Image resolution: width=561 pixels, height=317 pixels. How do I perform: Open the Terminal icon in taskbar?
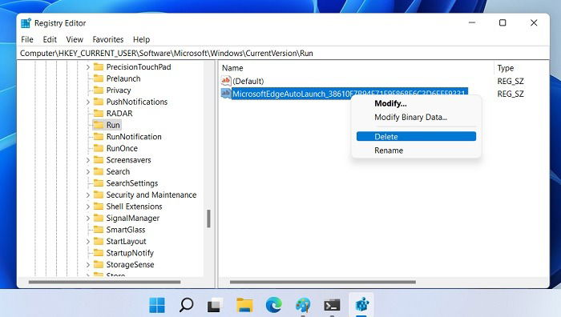pyautogui.click(x=332, y=305)
